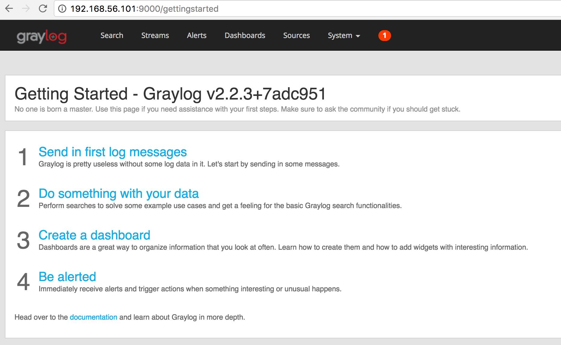Click the 'Perform searches to solve' description
Screen dimensions: 561x345
[220, 206]
